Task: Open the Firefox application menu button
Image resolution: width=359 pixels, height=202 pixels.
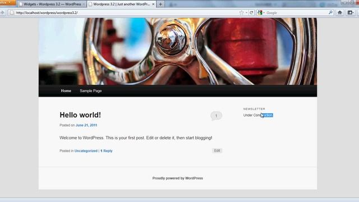Action: click(7, 3)
